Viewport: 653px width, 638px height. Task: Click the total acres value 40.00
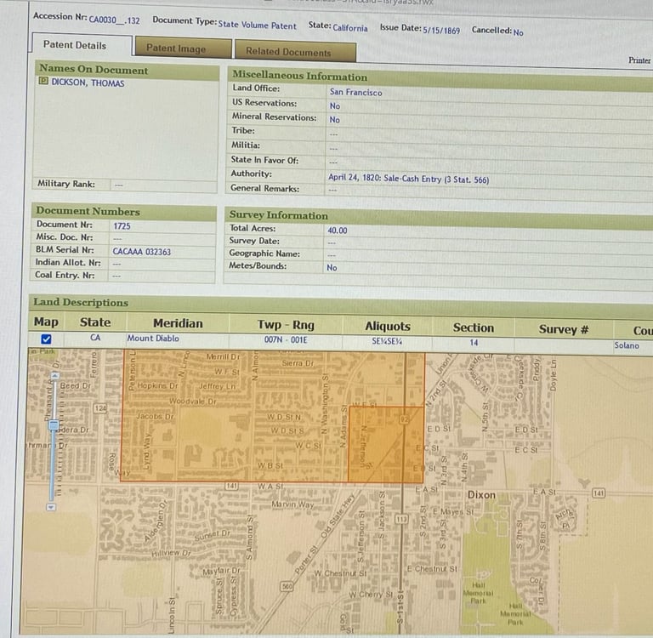pyautogui.click(x=338, y=230)
